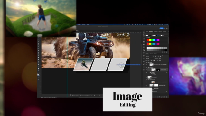Click create new swatch icon in Swatches panel
The width and height of the screenshot is (206, 116).
point(164,52)
